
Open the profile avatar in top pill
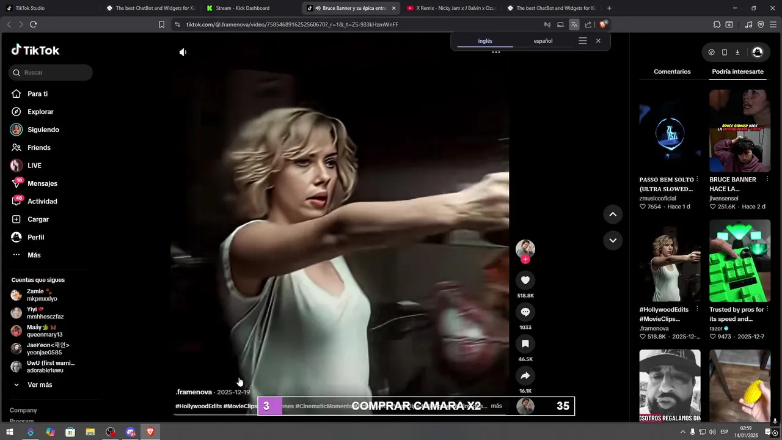tap(758, 53)
